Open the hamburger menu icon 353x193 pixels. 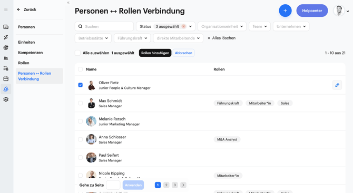tap(6, 9)
